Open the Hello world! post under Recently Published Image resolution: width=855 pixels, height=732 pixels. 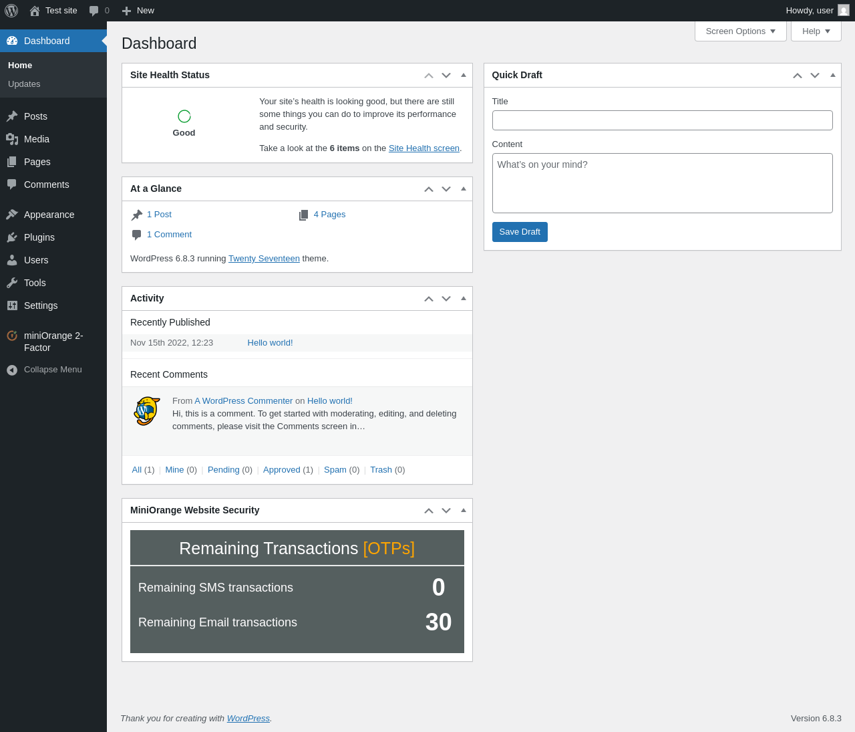point(270,343)
